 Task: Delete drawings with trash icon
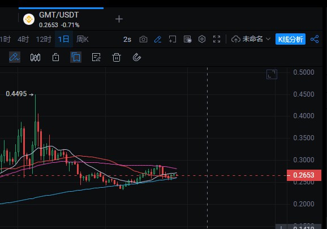(x=117, y=57)
